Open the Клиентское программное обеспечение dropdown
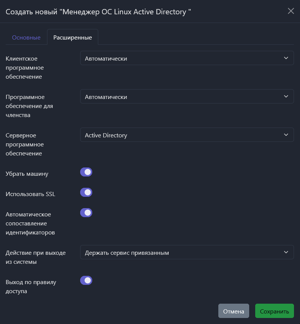The image size is (300, 324). tap(187, 58)
